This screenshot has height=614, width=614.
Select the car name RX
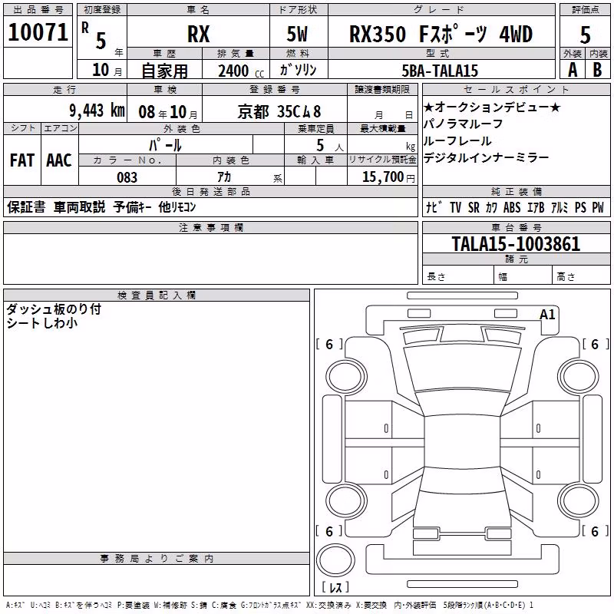point(199,34)
